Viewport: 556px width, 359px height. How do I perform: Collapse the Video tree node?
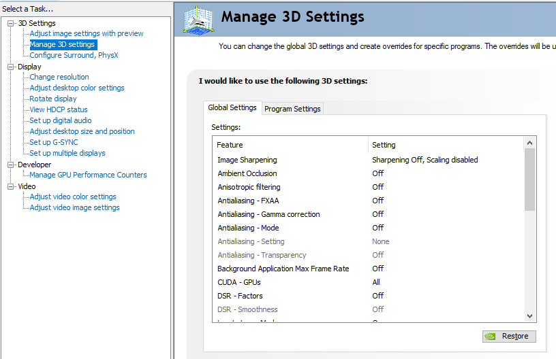click(x=11, y=186)
